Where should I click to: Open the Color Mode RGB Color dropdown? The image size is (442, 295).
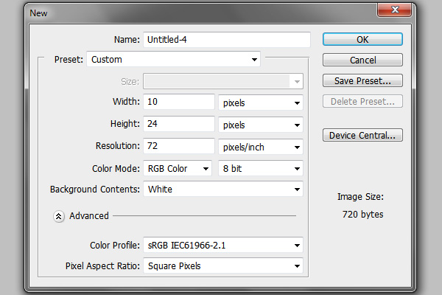(178, 169)
